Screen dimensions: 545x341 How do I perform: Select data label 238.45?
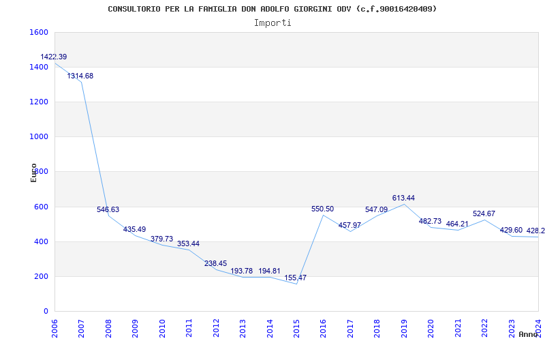coord(215,263)
